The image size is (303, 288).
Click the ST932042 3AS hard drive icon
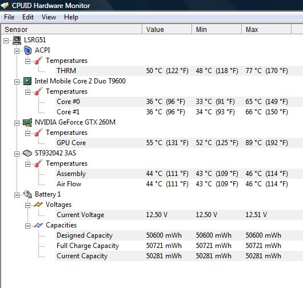[27, 153]
